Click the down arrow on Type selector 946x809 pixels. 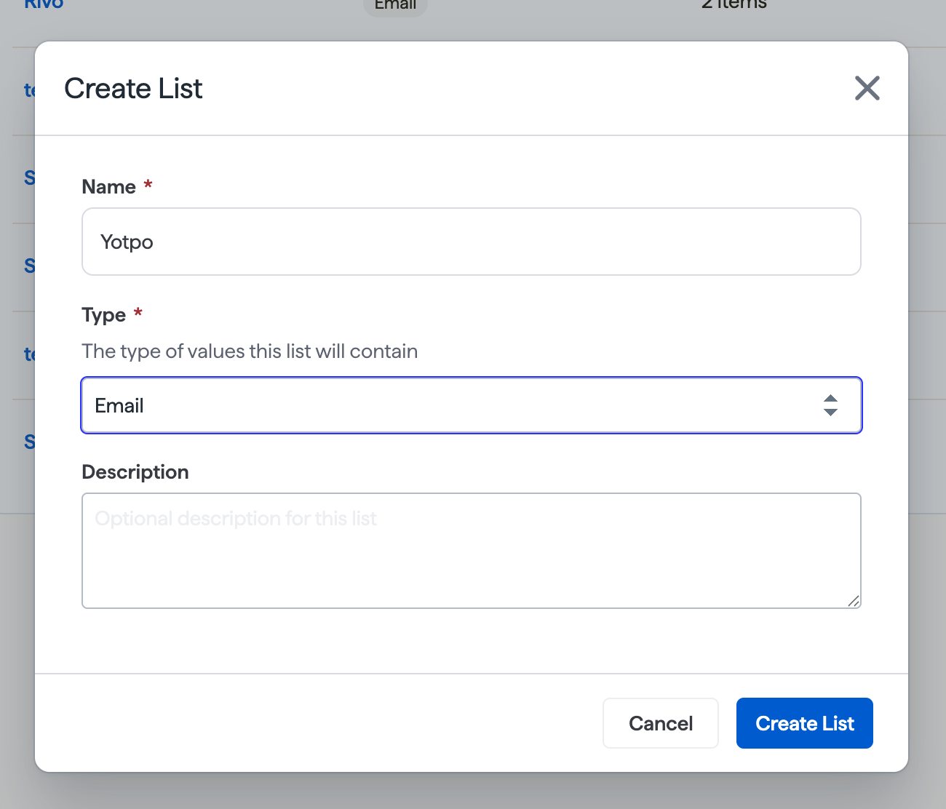(830, 412)
